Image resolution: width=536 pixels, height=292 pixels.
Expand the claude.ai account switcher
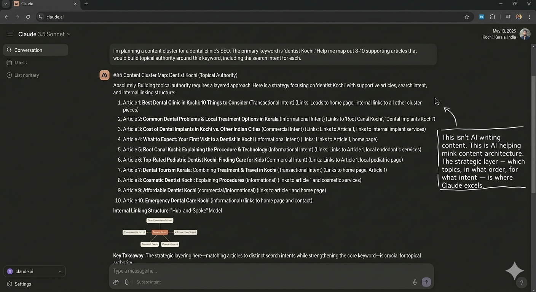[x=35, y=271]
